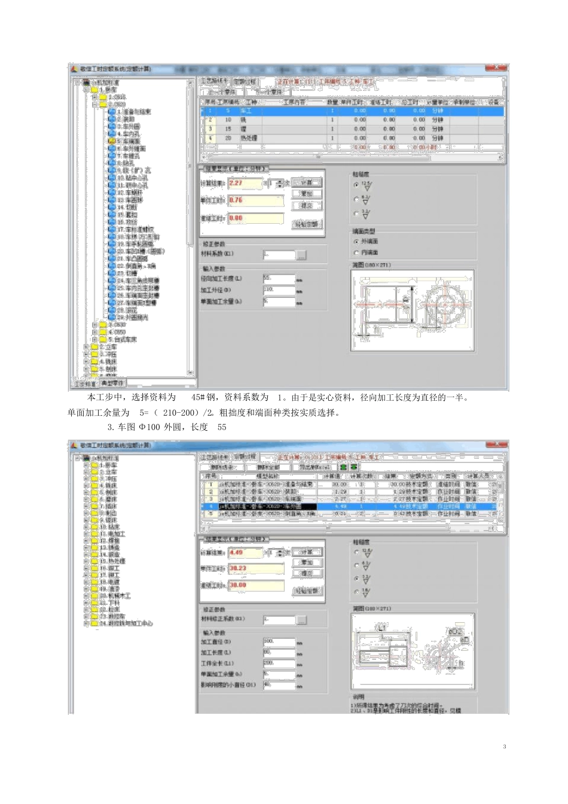This screenshot has height=804, width=568.
Task: Select the 14.切断 node icon in upper tree
Action: (112, 207)
